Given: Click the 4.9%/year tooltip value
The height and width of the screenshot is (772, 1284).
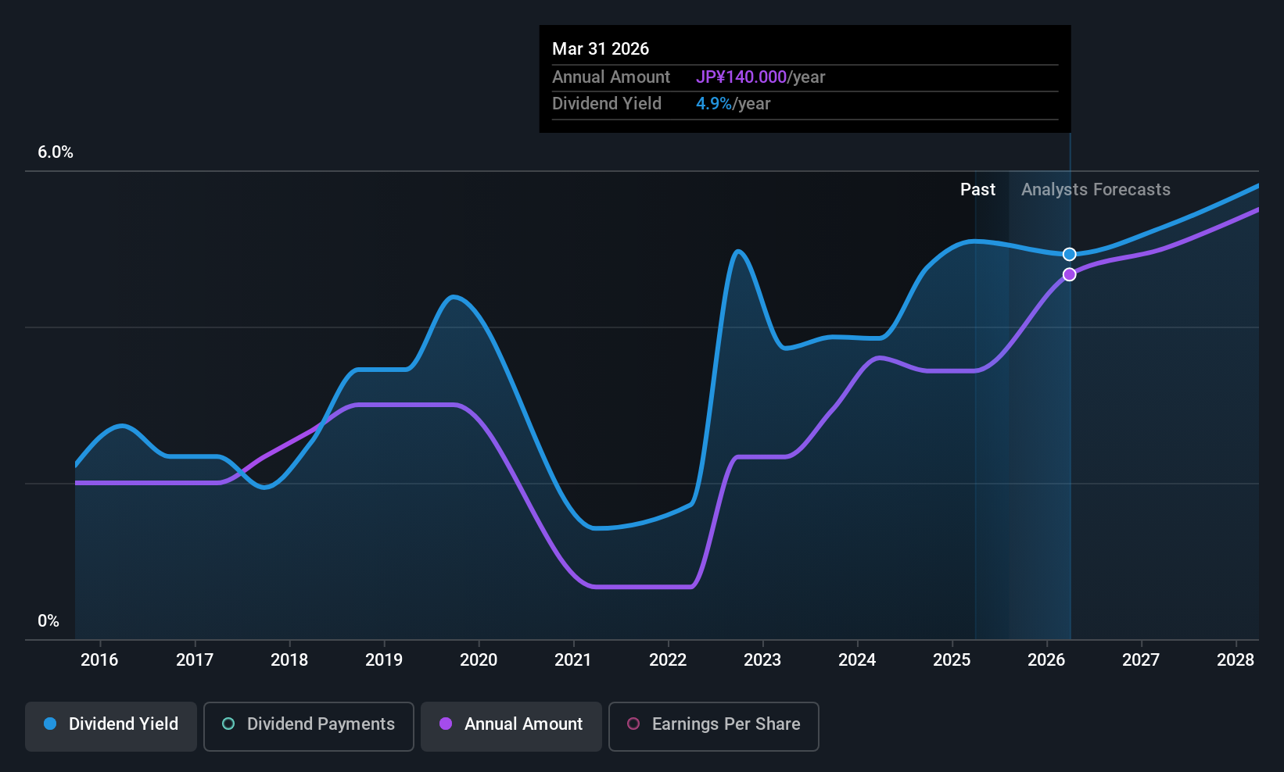Looking at the screenshot, I should click(733, 104).
